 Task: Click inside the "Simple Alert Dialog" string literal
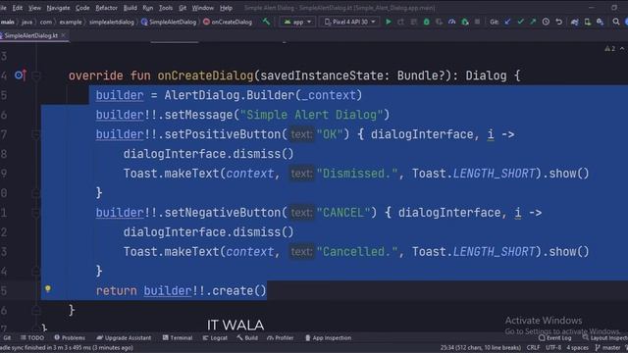(311, 115)
